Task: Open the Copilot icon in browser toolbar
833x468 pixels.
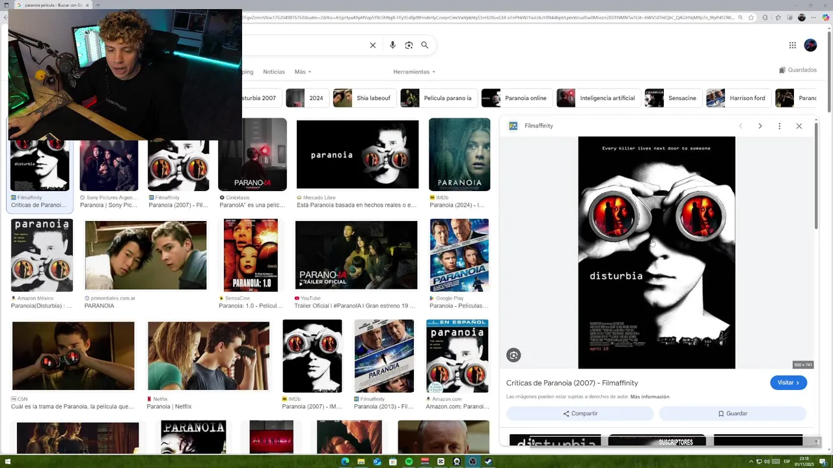Action: click(x=826, y=18)
